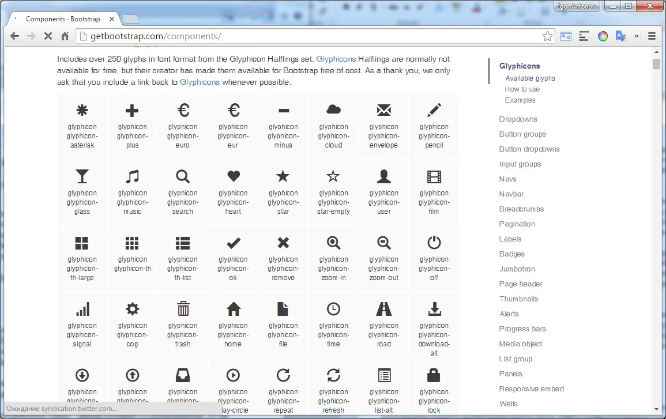Bookmark this page with the star icon
The height and width of the screenshot is (419, 666).
point(547,36)
